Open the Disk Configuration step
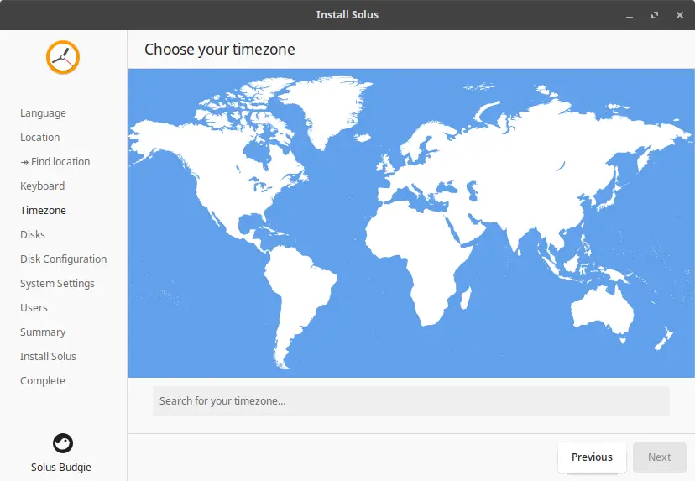695x481 pixels. coord(64,259)
